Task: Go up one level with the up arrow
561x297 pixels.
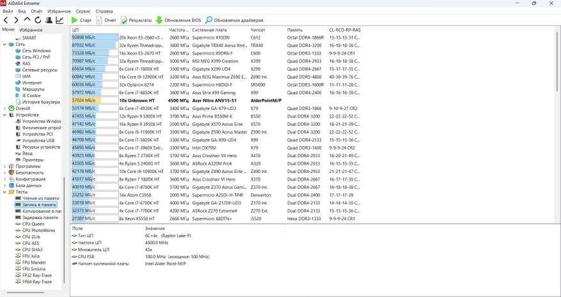Action: [28, 20]
